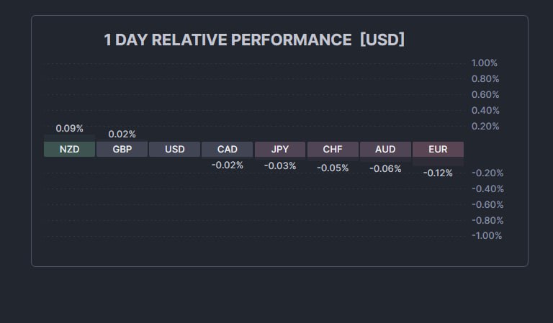The image size is (553, 323).
Task: Select the GBP currency block
Action: point(122,150)
